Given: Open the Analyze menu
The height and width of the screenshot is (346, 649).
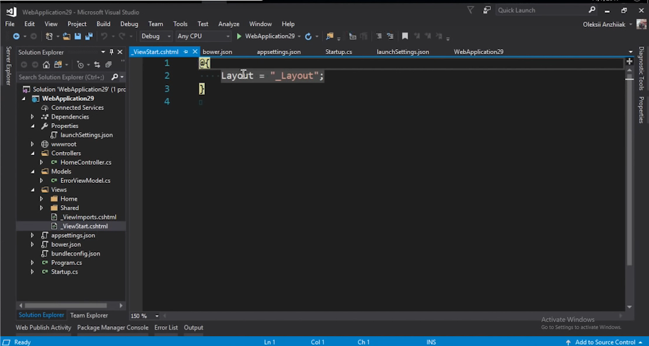Looking at the screenshot, I should (x=228, y=24).
